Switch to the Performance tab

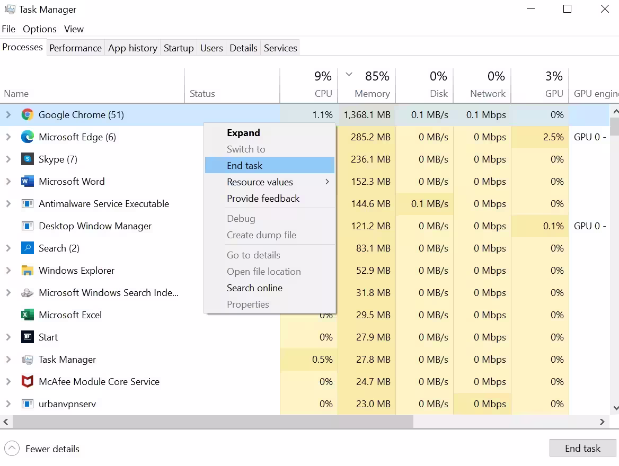[75, 48]
